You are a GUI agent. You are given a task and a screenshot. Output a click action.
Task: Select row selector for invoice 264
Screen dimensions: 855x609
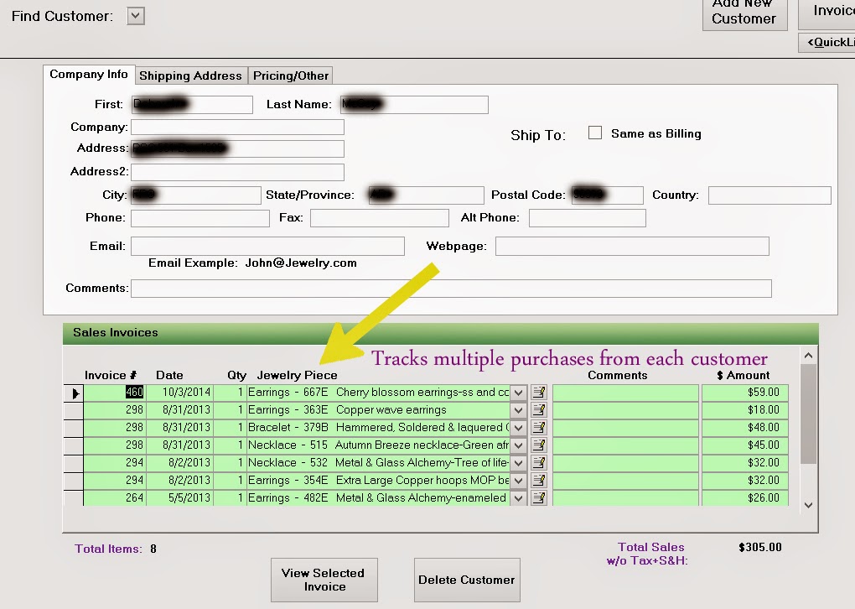point(74,497)
